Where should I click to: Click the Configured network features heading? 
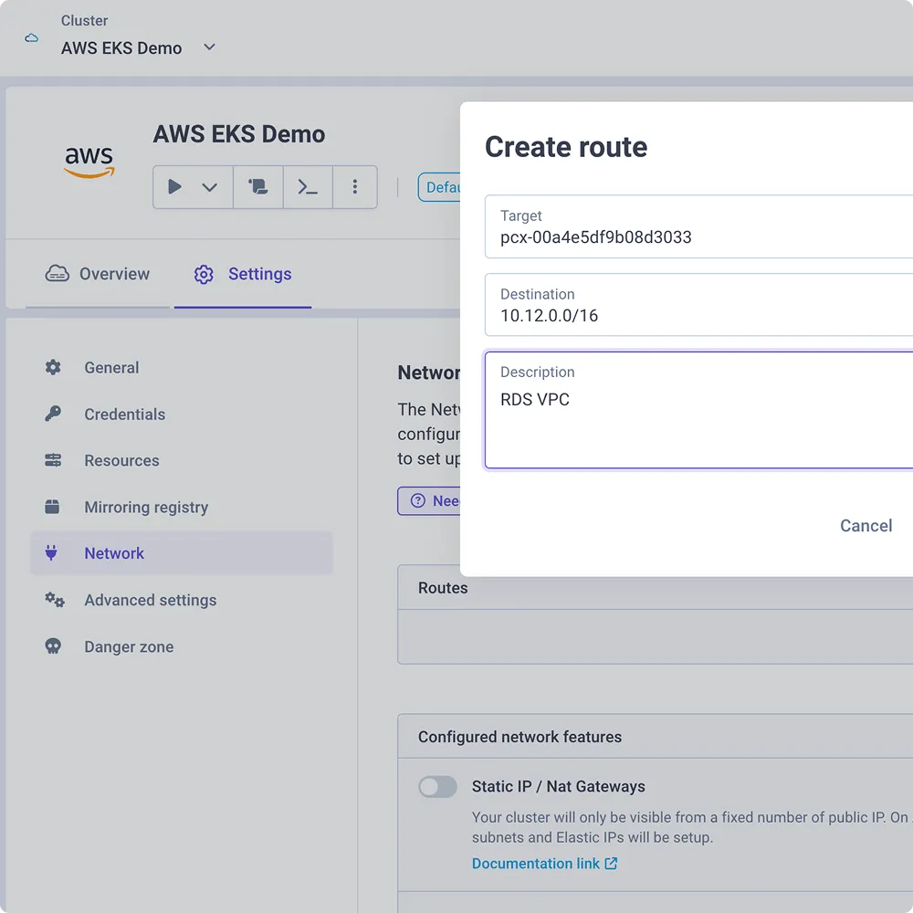point(520,737)
